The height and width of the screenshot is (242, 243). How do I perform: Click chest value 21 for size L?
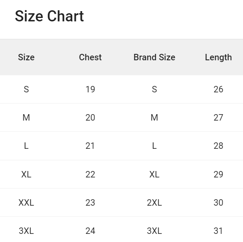coord(90,146)
